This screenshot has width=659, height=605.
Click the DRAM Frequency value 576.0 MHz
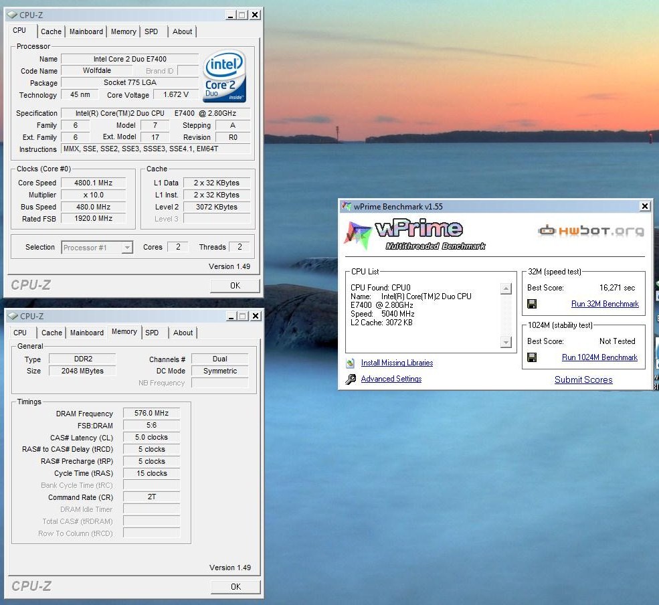tap(151, 414)
